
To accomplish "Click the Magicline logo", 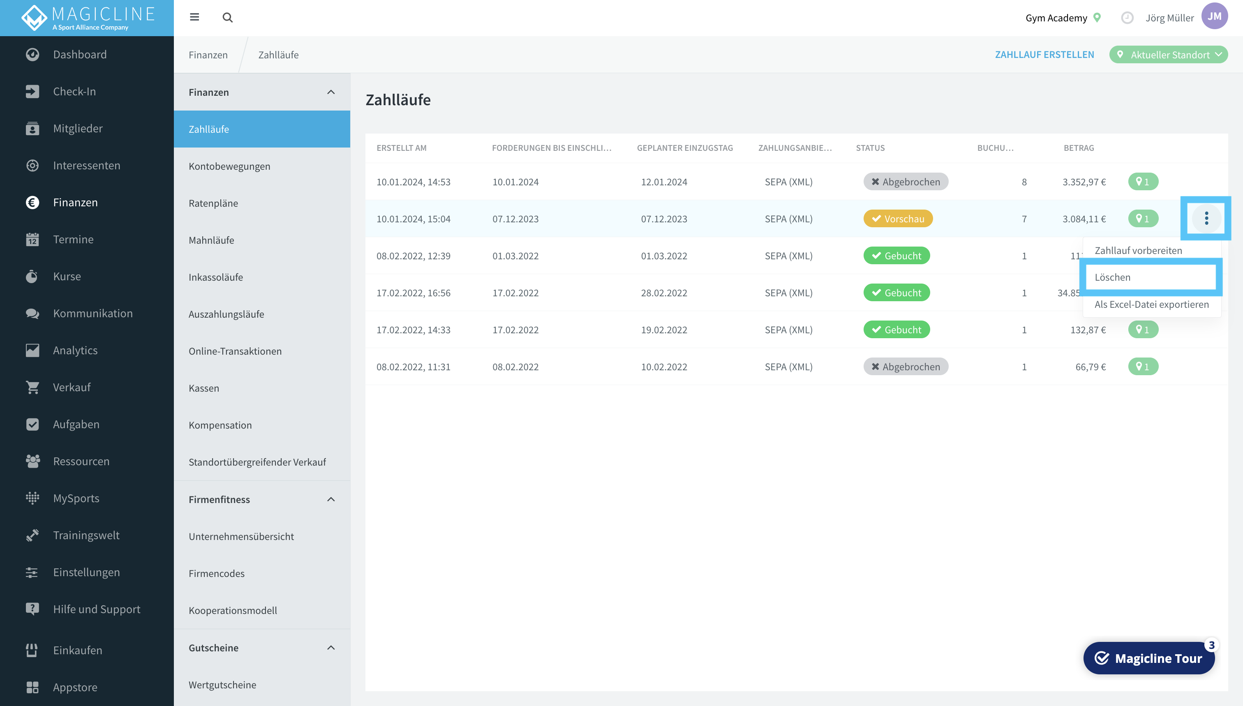I will click(x=87, y=18).
